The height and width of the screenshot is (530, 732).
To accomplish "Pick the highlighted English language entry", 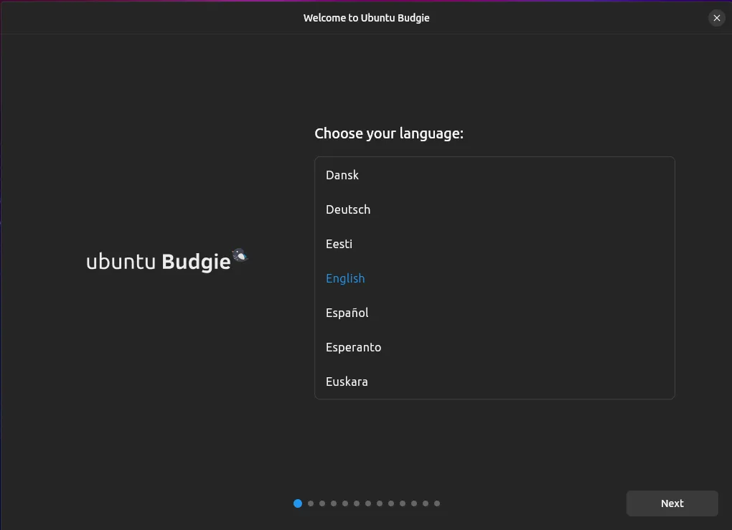I will (x=345, y=278).
